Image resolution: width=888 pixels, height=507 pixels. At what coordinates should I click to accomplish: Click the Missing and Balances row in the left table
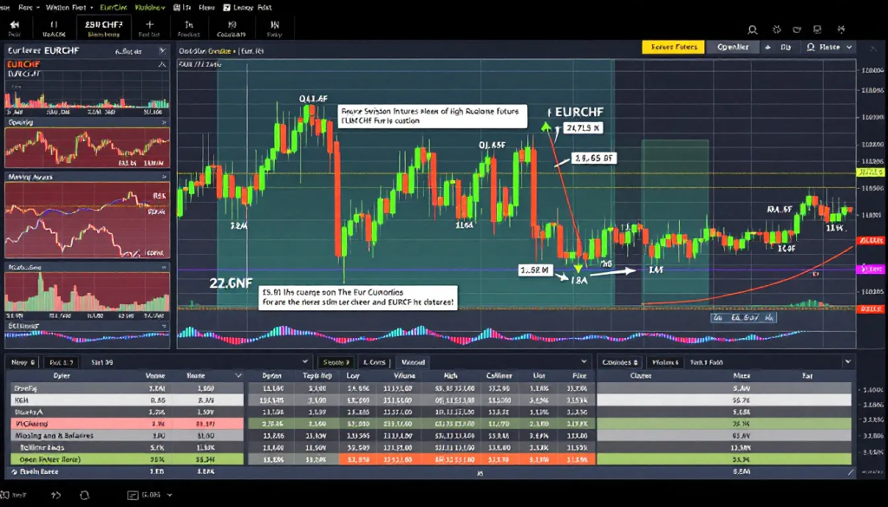pyautogui.click(x=127, y=436)
